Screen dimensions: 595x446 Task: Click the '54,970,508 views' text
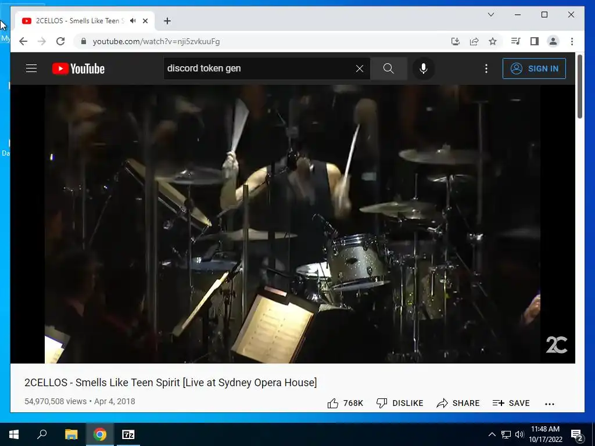click(55, 401)
